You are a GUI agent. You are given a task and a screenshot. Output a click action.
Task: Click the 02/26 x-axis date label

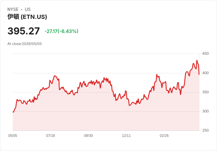pyautogui.click(x=164, y=135)
